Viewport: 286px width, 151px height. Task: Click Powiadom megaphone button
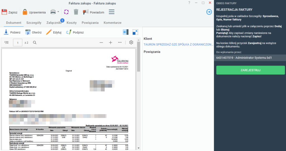[93, 12]
